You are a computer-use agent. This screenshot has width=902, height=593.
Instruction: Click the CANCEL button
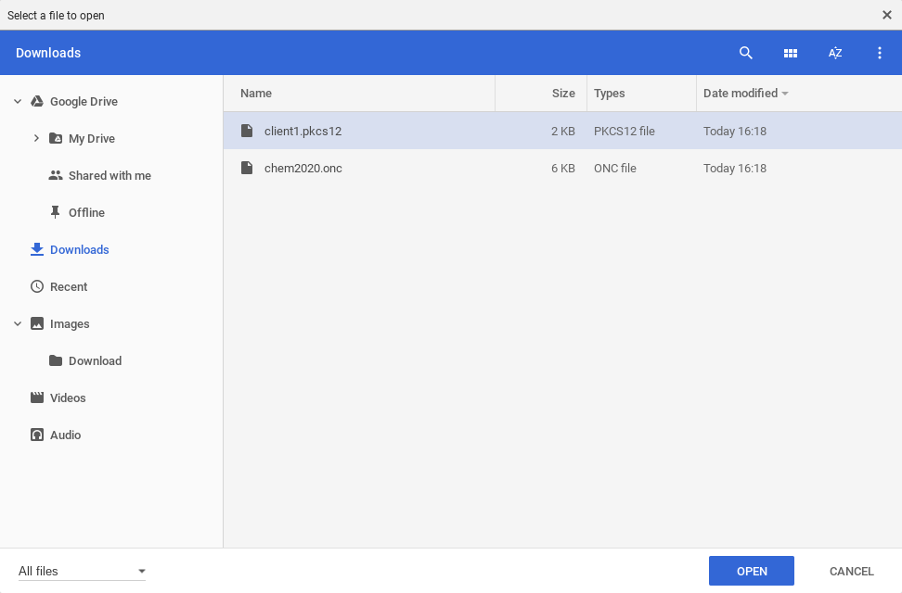coord(851,571)
